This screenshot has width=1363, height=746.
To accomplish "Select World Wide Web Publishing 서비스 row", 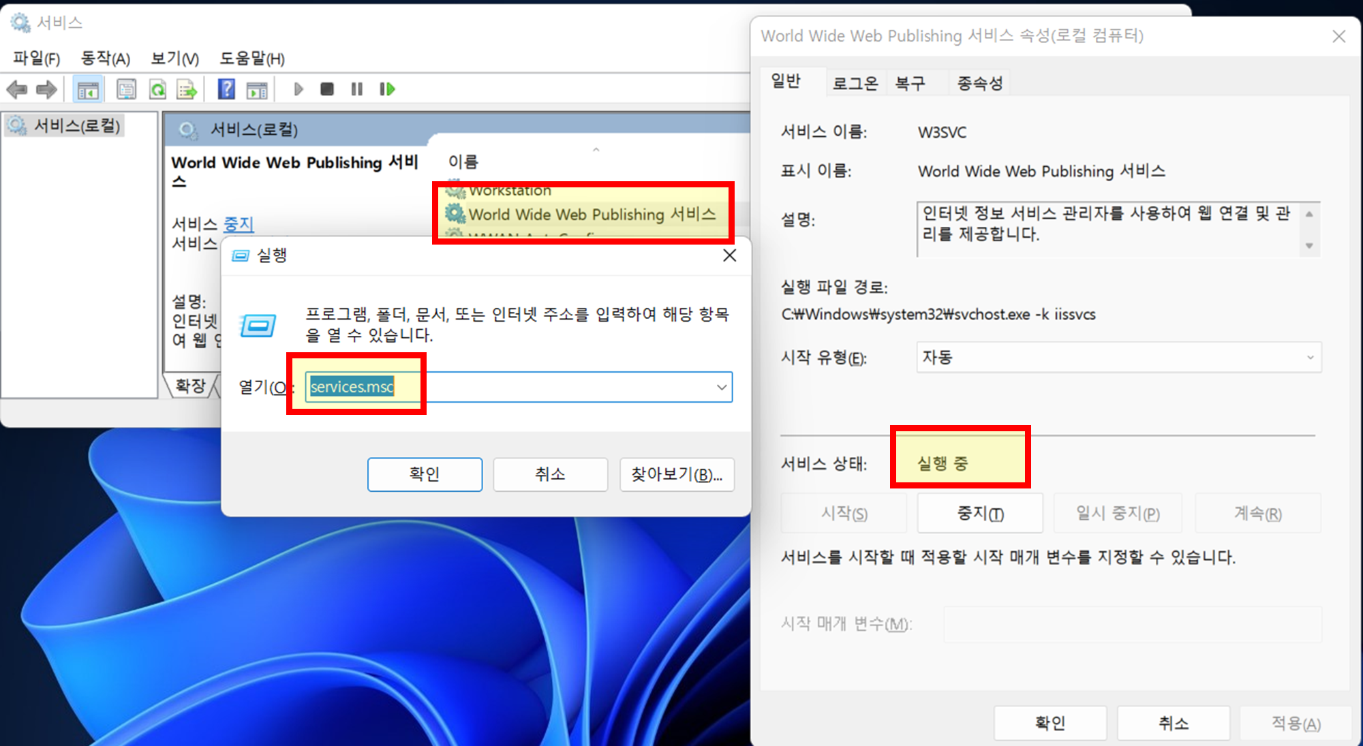I will pos(592,214).
